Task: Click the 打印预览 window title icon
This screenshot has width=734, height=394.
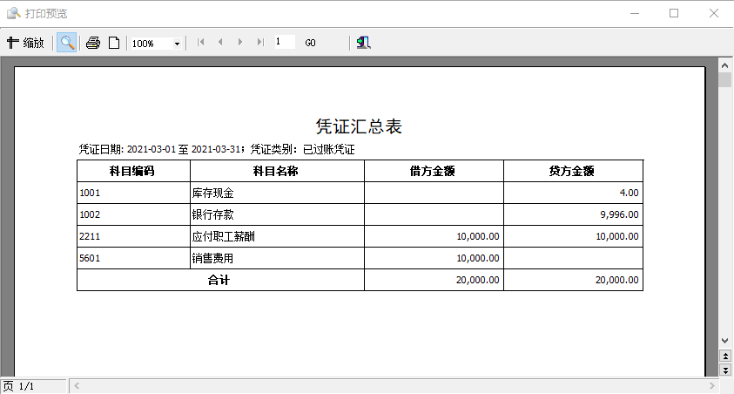Action: click(x=14, y=13)
